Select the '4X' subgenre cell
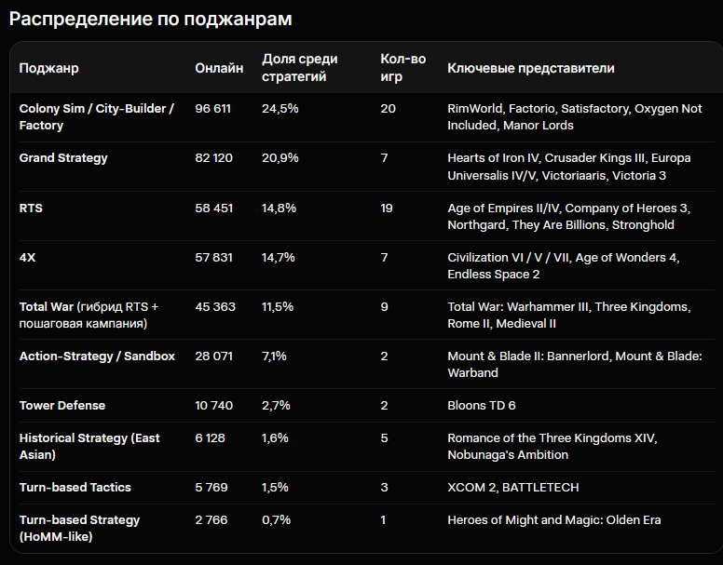Screen dimensions: 723x565 click(27, 258)
